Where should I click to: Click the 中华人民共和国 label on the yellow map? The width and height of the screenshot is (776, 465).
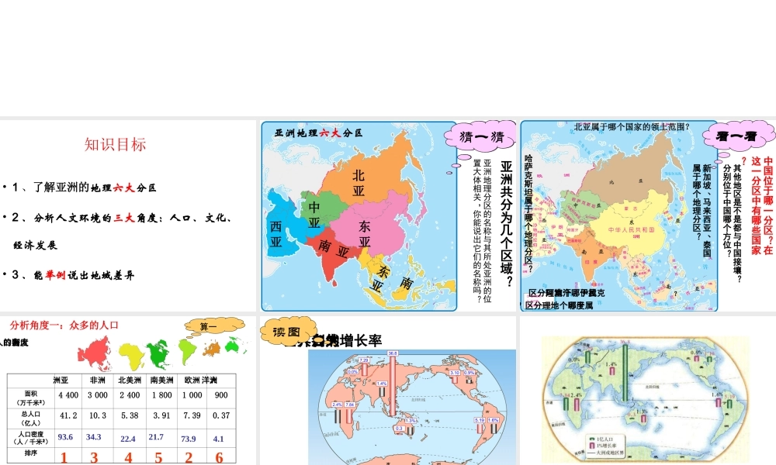click(632, 229)
